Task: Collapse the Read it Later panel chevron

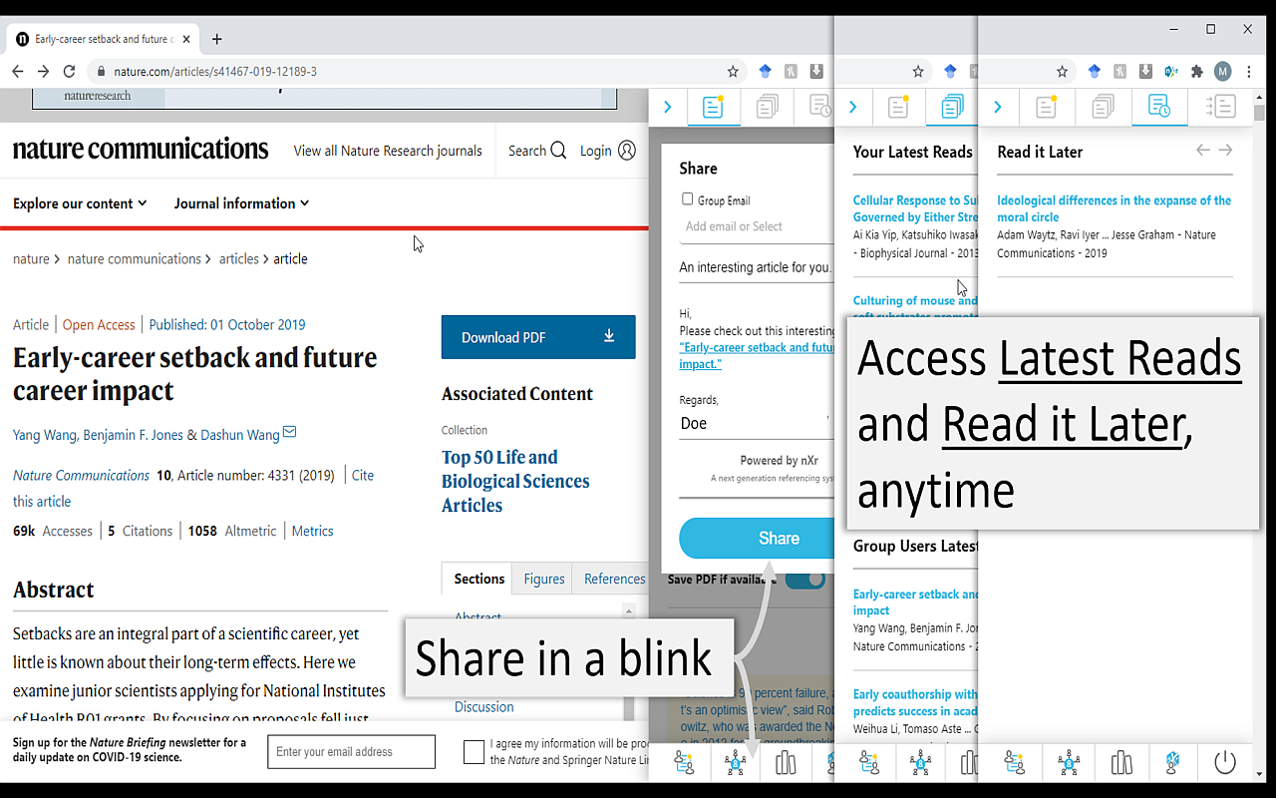Action: coord(997,107)
